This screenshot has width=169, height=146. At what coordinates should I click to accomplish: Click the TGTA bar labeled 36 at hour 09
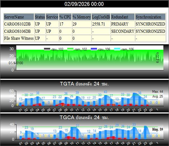tap(66, 101)
